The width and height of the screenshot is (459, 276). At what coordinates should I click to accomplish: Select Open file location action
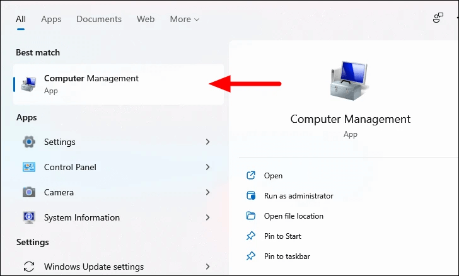[x=294, y=216]
